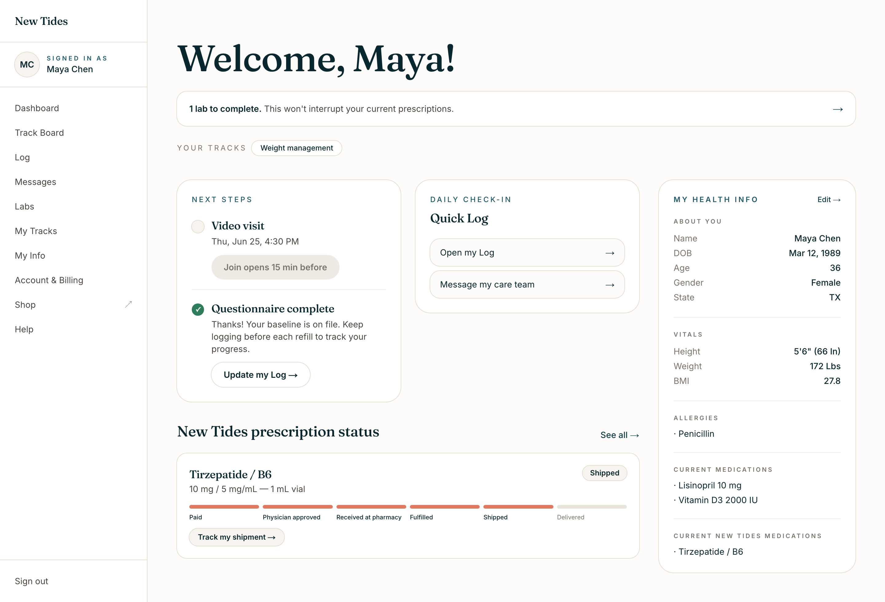Viewport: 885px width, 602px height.
Task: Select the Weight management track chip
Action: click(x=297, y=148)
